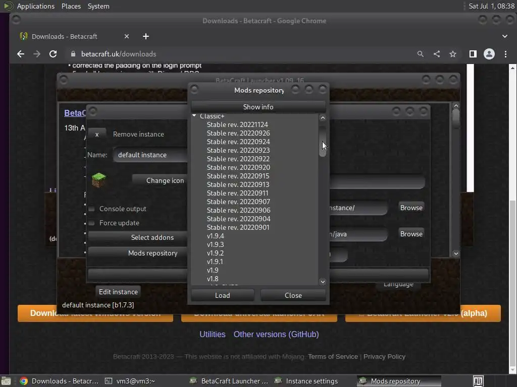Open the Chrome profile avatar

click(x=489, y=54)
